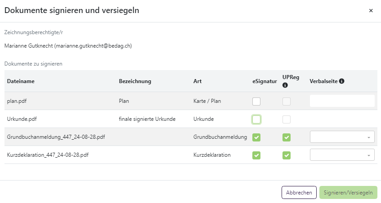The image size is (381, 203).
Task: Disable UPReg for Kurzdeklaration row
Action: (287, 155)
